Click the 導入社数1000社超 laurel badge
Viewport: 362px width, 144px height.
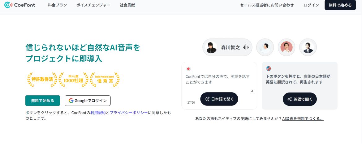pos(73,80)
